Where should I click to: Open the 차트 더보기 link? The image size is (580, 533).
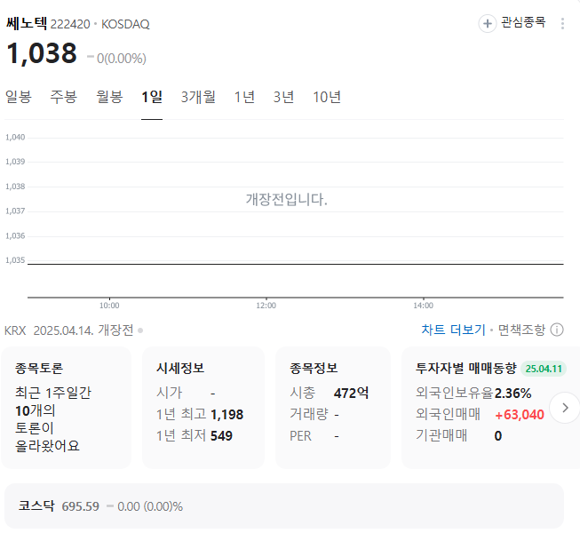(453, 330)
